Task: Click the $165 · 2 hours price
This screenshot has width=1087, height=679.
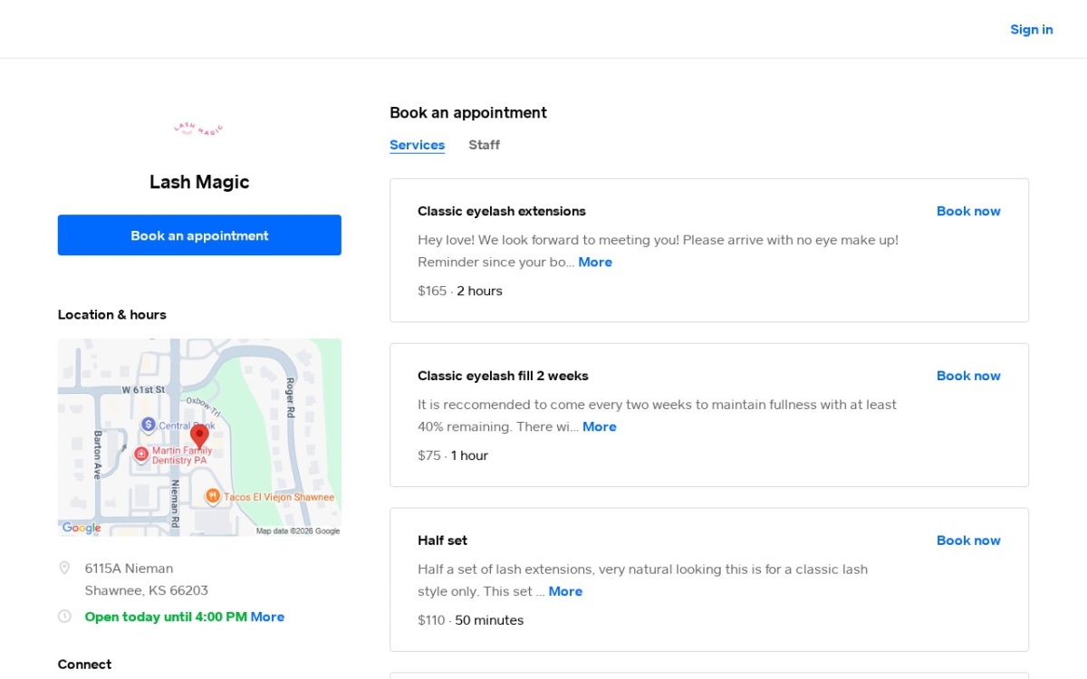Action: click(460, 291)
